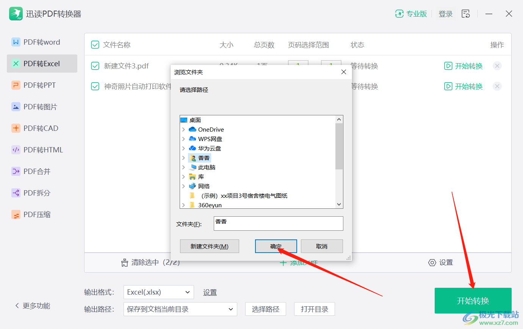The height and width of the screenshot is (329, 523).
Task: Open the 输出格式 Excel(.xlsx) dropdown
Action: click(x=159, y=292)
